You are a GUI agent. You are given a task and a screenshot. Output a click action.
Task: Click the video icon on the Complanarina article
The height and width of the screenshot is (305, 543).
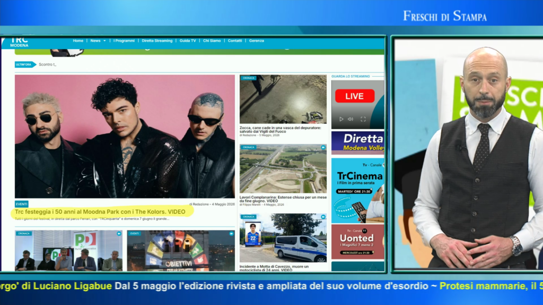pyautogui.click(x=323, y=147)
